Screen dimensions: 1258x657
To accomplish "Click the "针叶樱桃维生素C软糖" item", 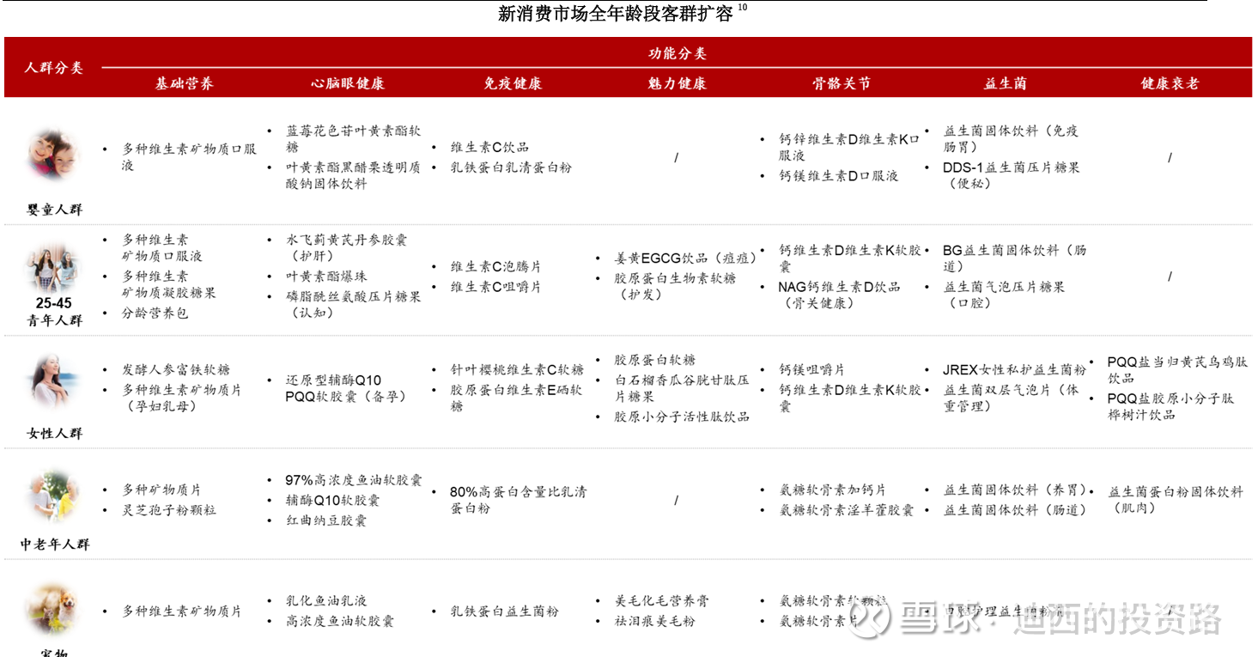I will point(517,369).
